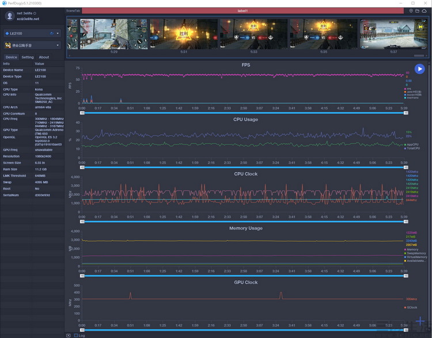Click the thumbnail strip left scroll arrow
The height and width of the screenshot is (338, 432).
click(x=69, y=56)
